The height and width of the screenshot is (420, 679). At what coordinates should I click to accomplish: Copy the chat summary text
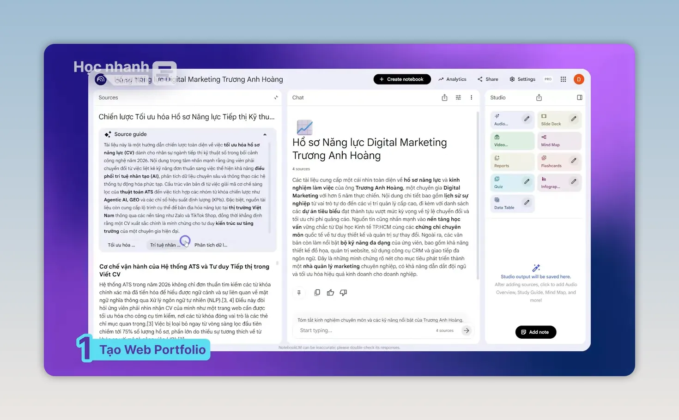[317, 293]
